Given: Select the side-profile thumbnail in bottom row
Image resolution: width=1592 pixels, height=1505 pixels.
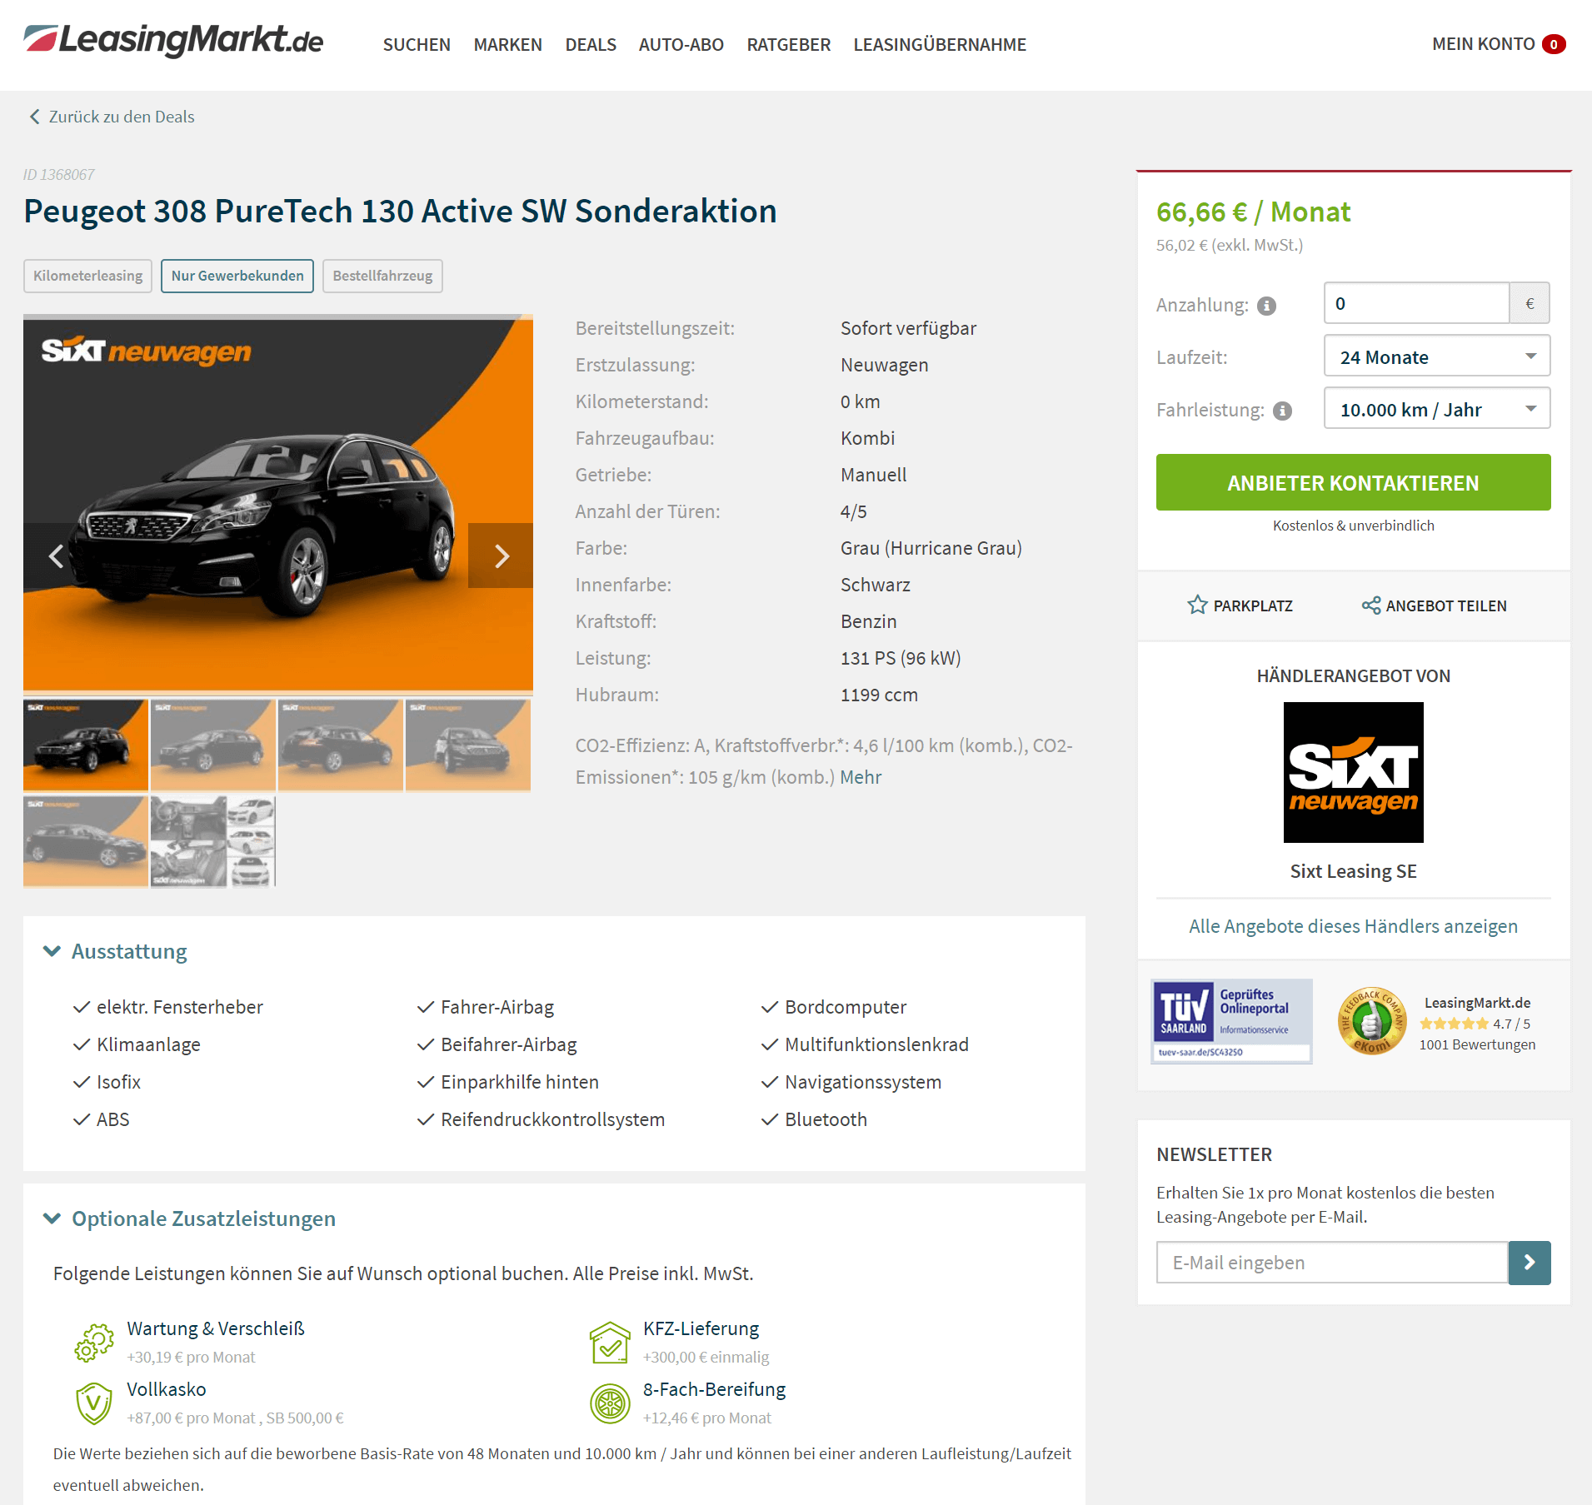Looking at the screenshot, I should tap(85, 841).
